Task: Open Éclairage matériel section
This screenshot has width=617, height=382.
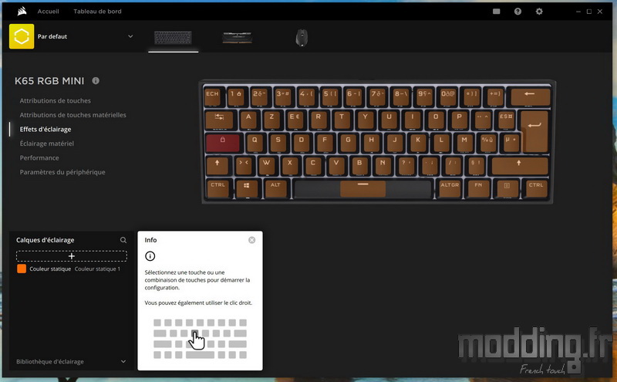Action: (47, 144)
